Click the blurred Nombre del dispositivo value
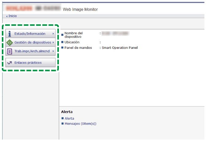Viewport: 207px width, 141px height. coord(115,33)
